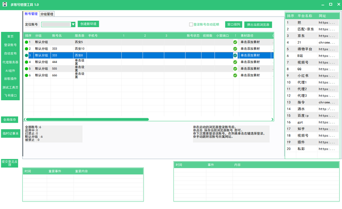
Task: Open 代理服务器 in the left sidebar
Action: point(10,62)
